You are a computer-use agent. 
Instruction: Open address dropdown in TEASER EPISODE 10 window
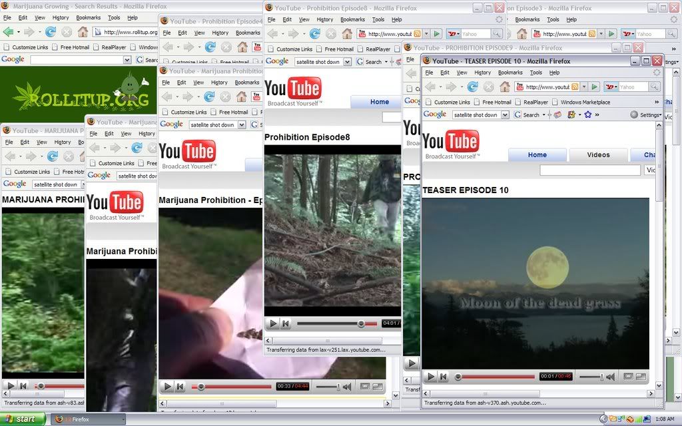[584, 87]
